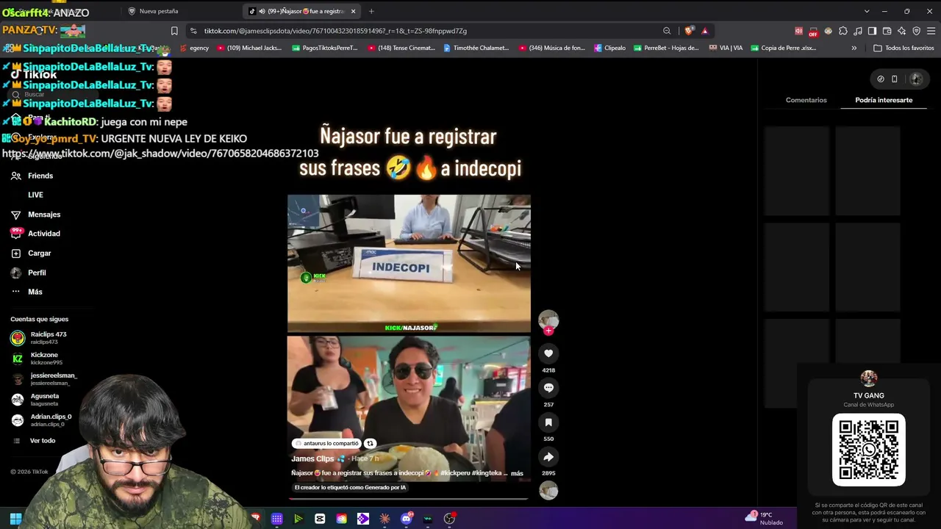941x529 pixels.
Task: Open comments with the speech bubble icon
Action: [x=548, y=388]
